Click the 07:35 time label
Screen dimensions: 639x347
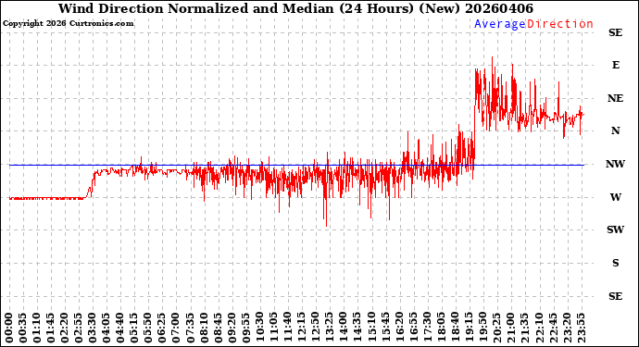(190, 328)
